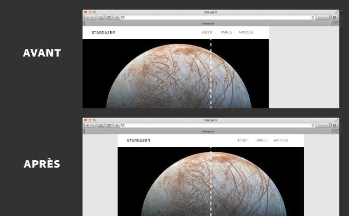The width and height of the screenshot is (349, 216).
Task: Click the share icon in the top browser
Action: pyautogui.click(x=109, y=17)
